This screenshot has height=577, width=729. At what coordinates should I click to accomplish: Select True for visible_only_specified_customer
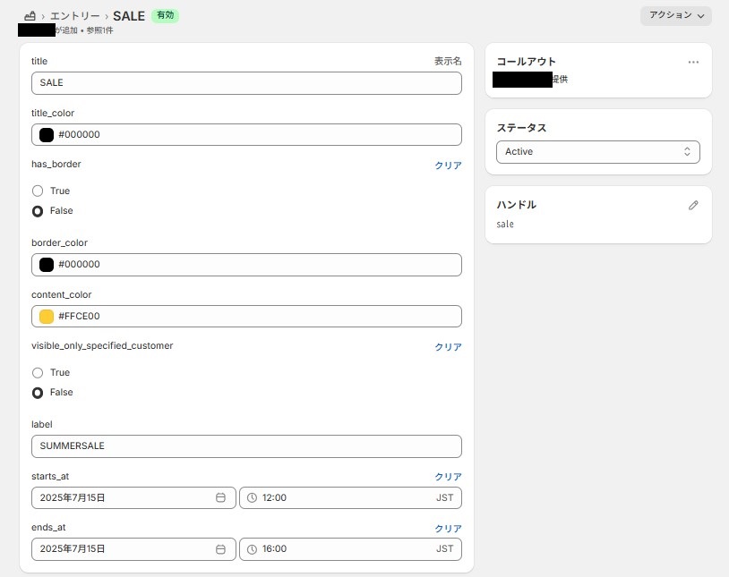38,372
